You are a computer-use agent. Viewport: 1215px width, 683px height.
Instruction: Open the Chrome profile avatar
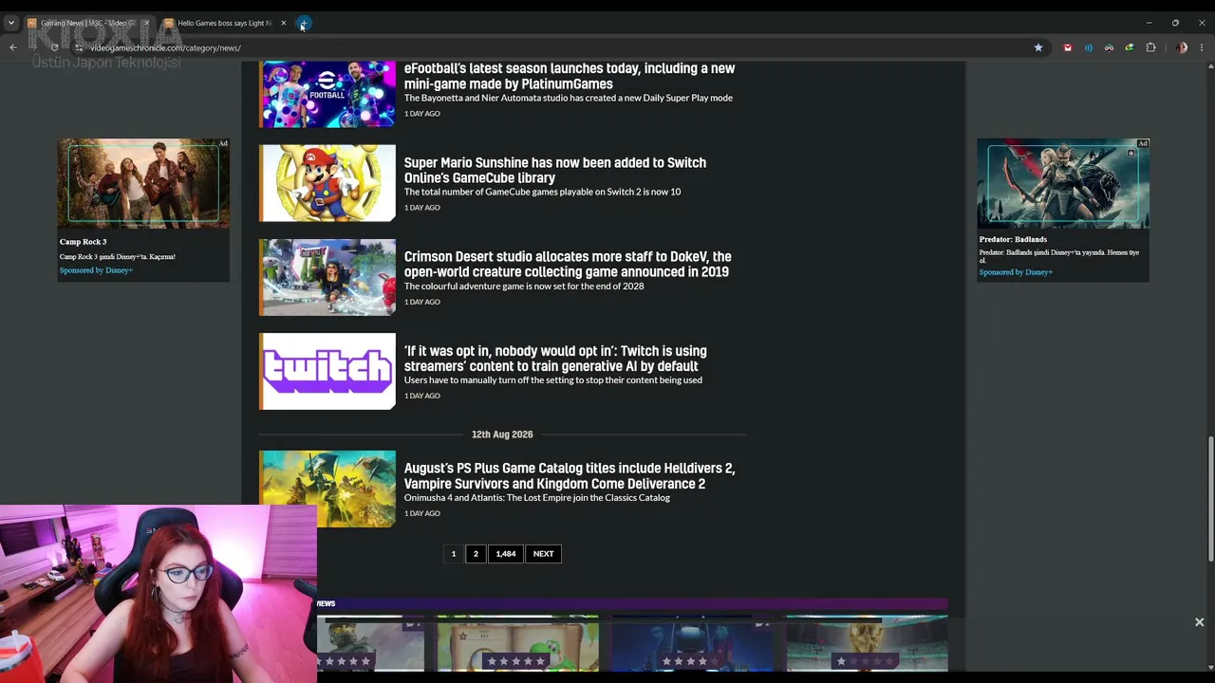(1182, 47)
